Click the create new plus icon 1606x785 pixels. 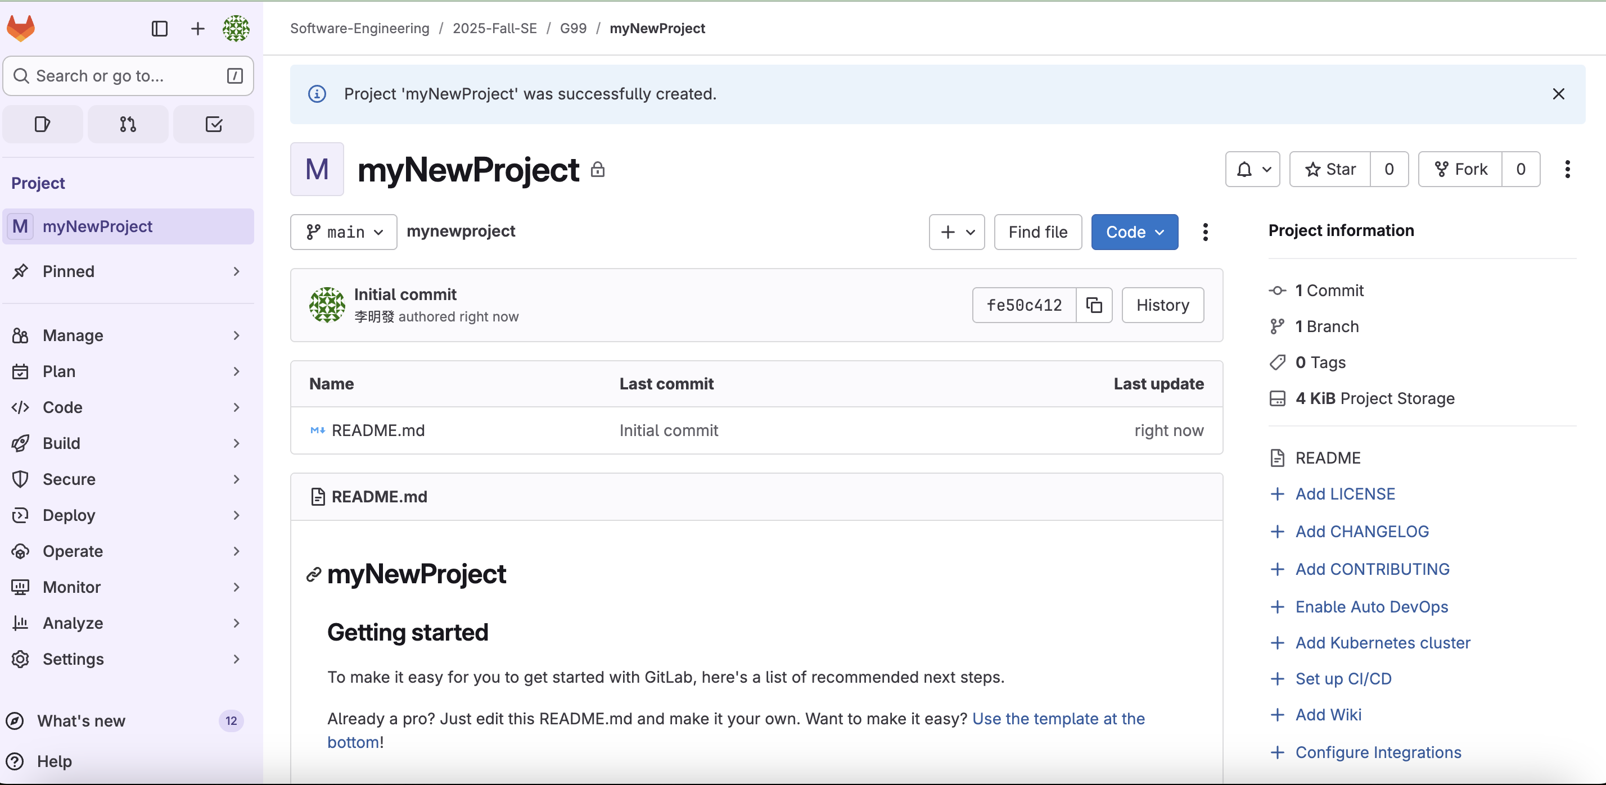pos(197,29)
